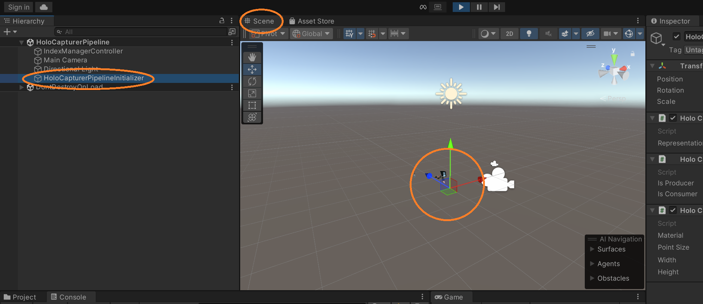This screenshot has height=304, width=703.
Task: Toggle scene lighting bulb
Action: point(529,34)
